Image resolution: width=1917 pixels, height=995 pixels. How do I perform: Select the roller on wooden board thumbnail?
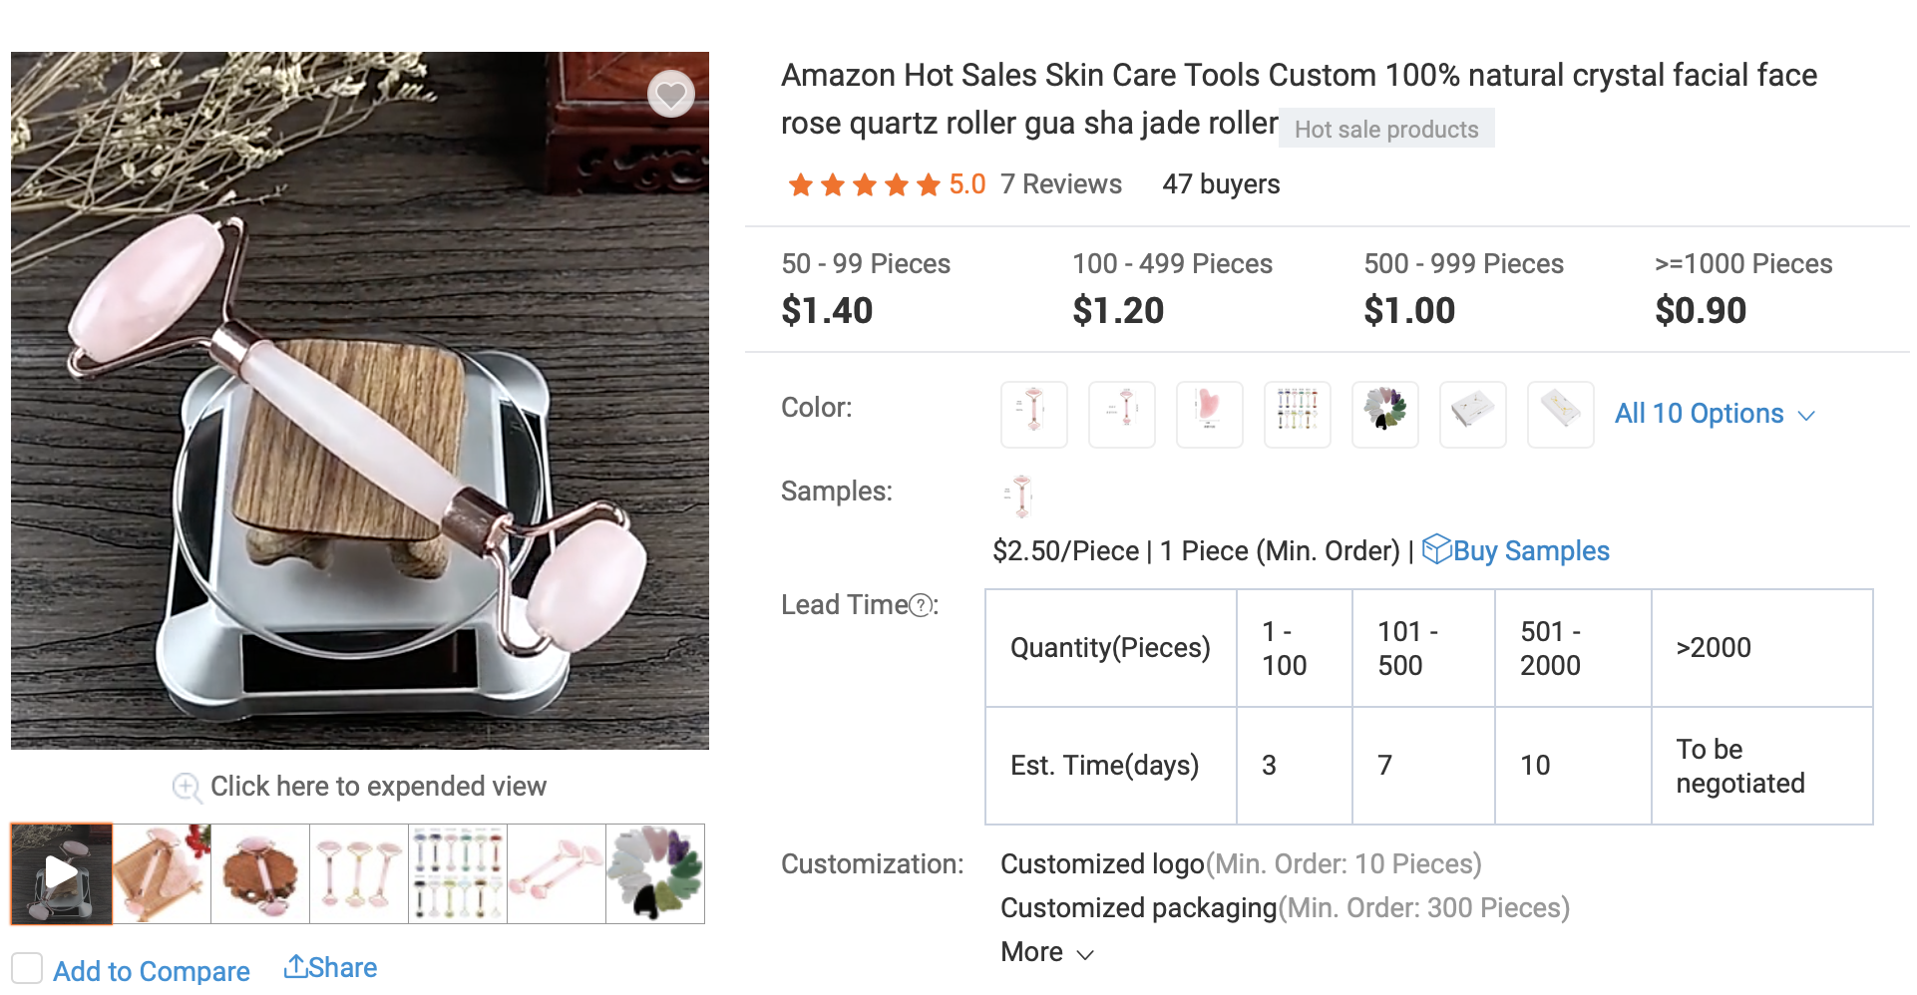(162, 873)
